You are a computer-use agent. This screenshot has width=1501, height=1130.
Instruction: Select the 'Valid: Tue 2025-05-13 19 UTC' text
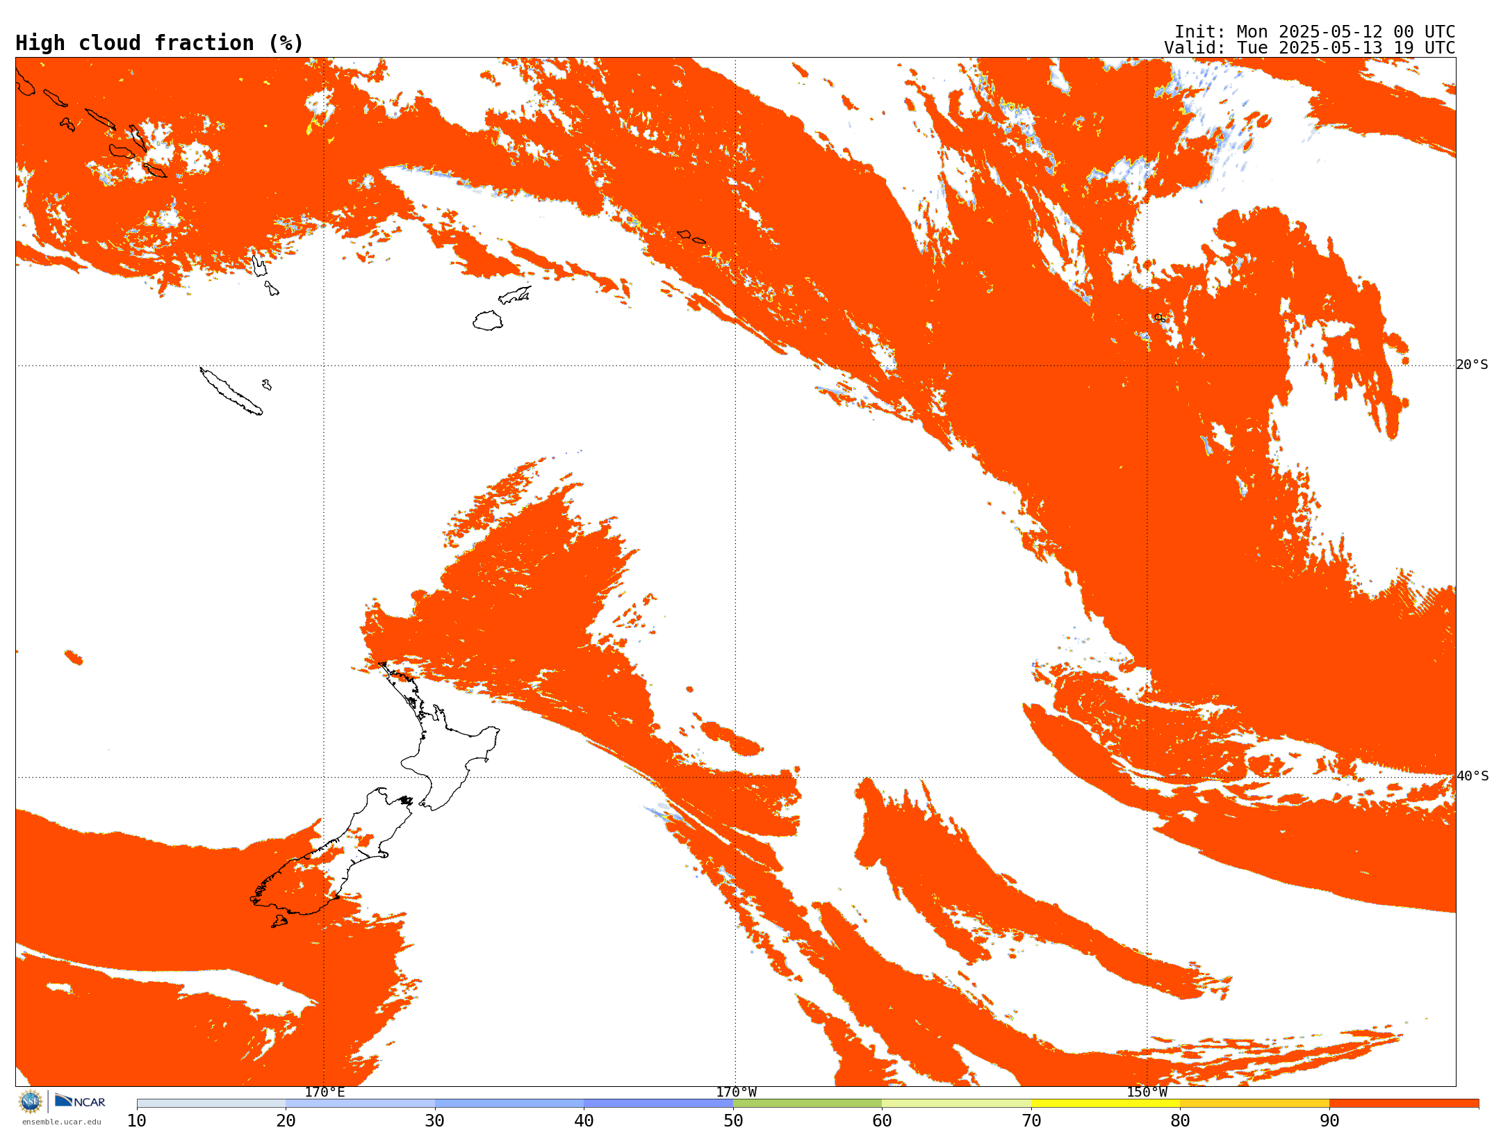click(x=1309, y=48)
